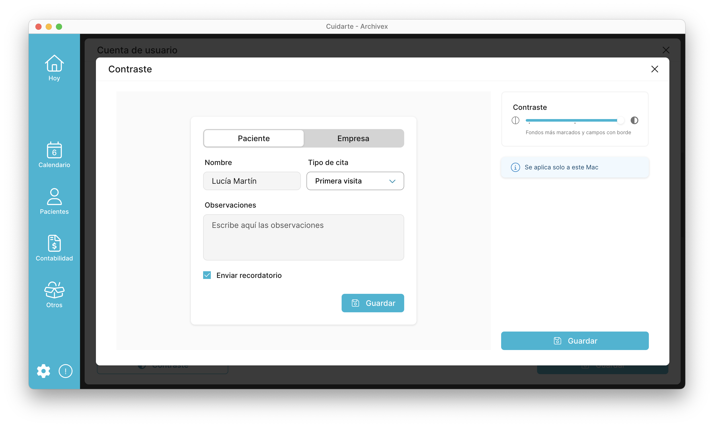Viewport: 714px width, 427px height.
Task: Click the contrast slider thumb
Action: 621,120
